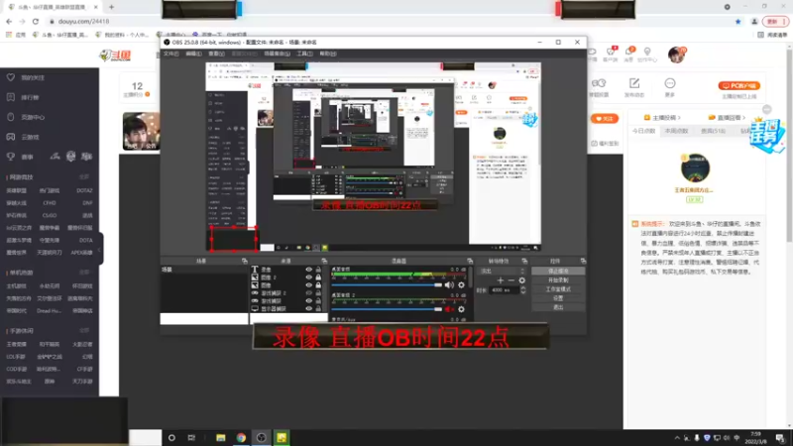Viewport: 793px width, 446px height.
Task: Click the OBS stop streaming button
Action: pyautogui.click(x=558, y=271)
